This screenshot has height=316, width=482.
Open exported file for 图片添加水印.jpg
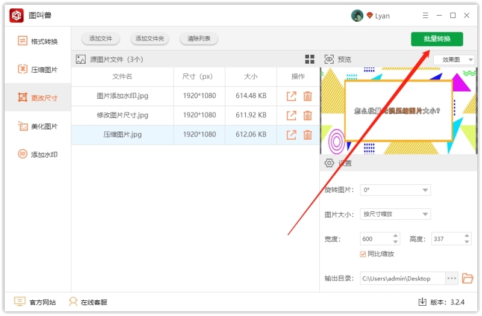click(x=292, y=96)
